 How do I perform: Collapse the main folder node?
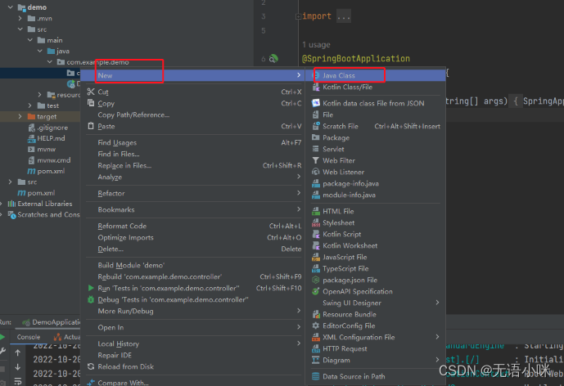coord(29,40)
